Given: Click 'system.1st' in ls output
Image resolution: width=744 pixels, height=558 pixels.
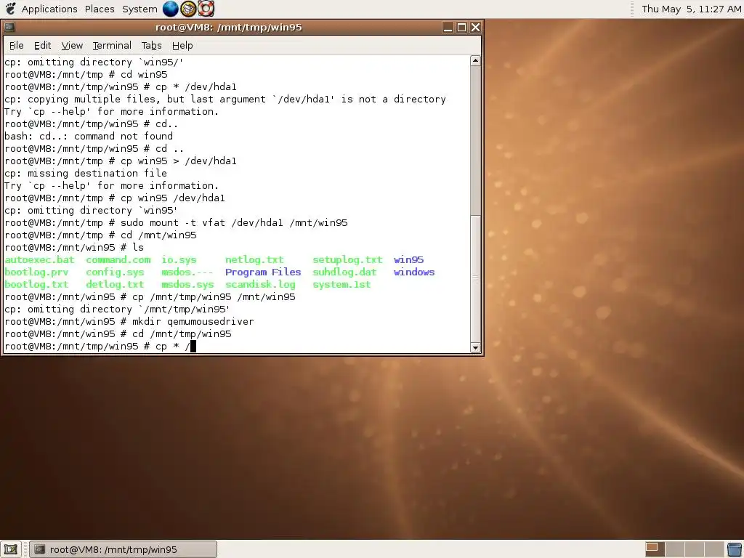Looking at the screenshot, I should pos(341,285).
